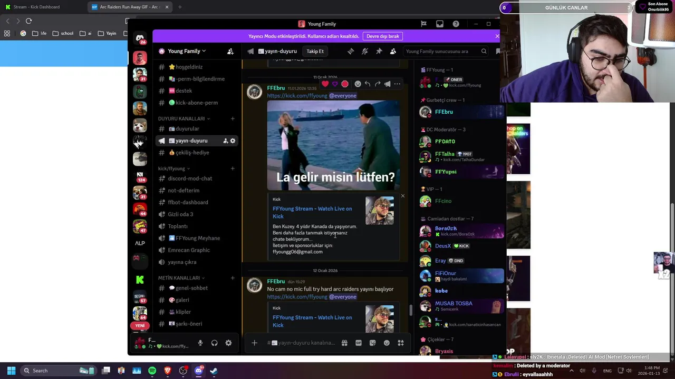Reload page in Brave browser
The height and width of the screenshot is (379, 675).
click(28, 21)
